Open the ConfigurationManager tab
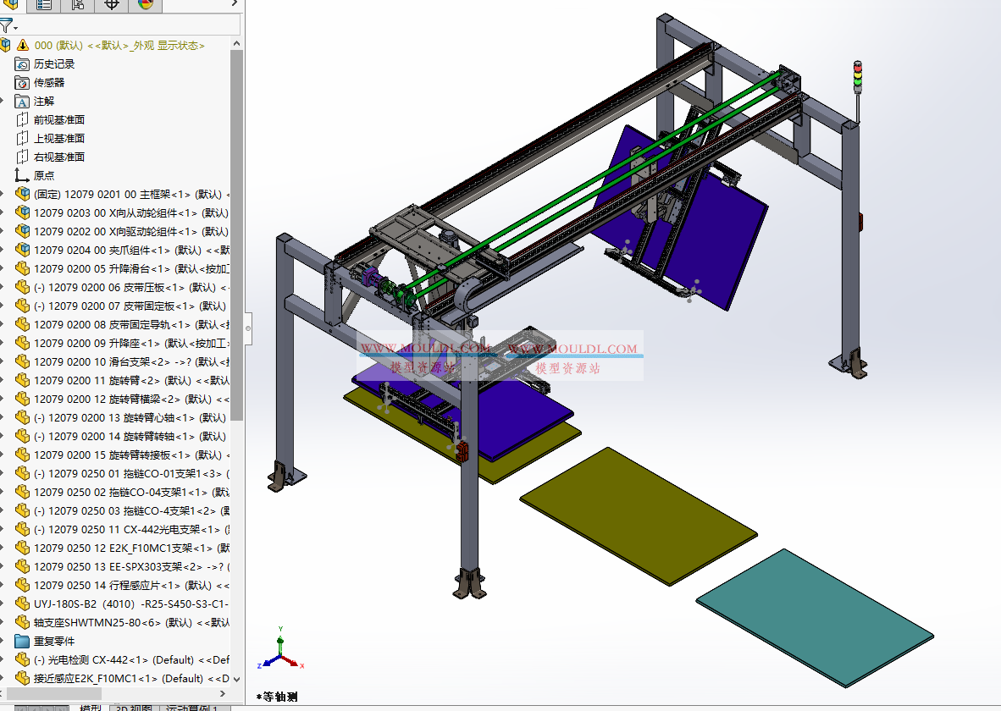Viewport: 1001px width, 711px height. point(77,7)
